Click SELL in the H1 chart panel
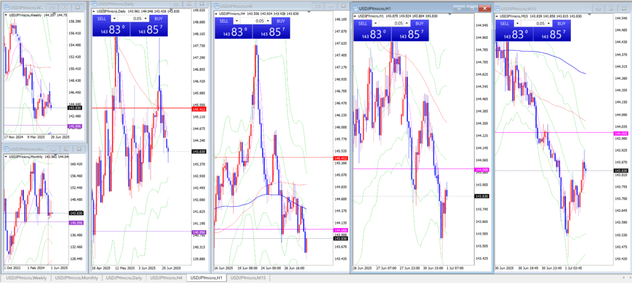This screenshot has height=283, width=632. (363, 23)
